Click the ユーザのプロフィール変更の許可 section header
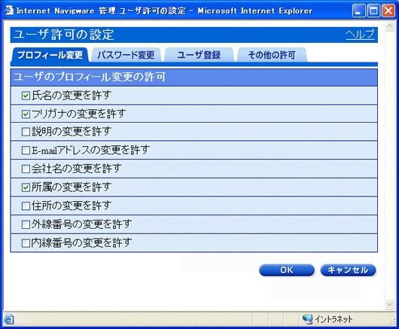Screen dimensions: 399x329 point(194,77)
